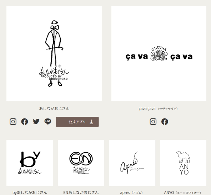Click the 公式アプリ button
The image size is (211, 195).
[x=77, y=122]
